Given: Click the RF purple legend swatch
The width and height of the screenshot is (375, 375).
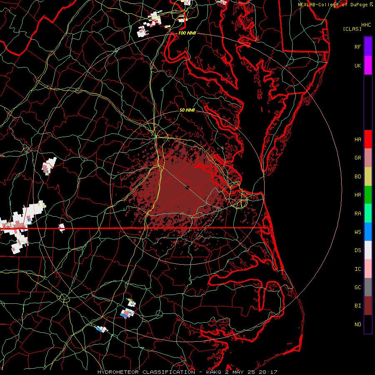Looking at the screenshot, I should [x=368, y=46].
